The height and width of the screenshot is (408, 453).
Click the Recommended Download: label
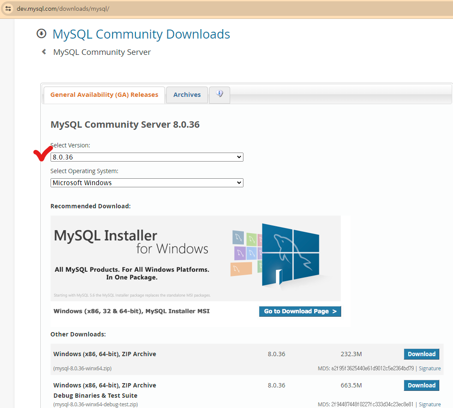pos(90,206)
